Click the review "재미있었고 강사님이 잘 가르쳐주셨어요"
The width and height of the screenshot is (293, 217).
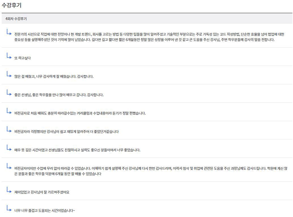(43, 191)
